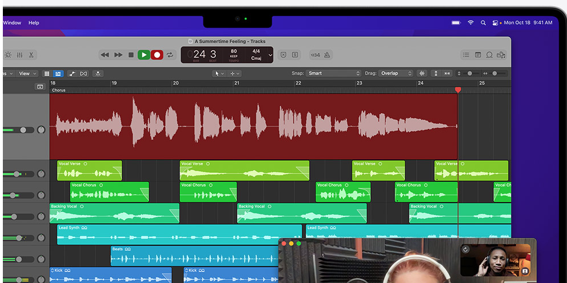567x283 pixels.
Task: Open Spotlight search in menu bar
Action: coord(483,23)
